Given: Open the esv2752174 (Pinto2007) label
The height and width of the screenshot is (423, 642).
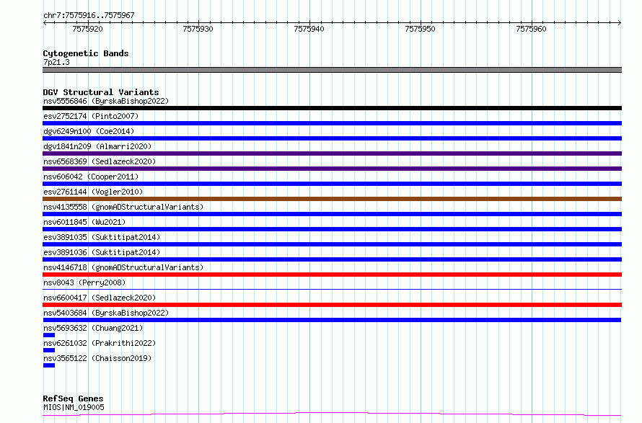Looking at the screenshot, I should pyautogui.click(x=91, y=116).
